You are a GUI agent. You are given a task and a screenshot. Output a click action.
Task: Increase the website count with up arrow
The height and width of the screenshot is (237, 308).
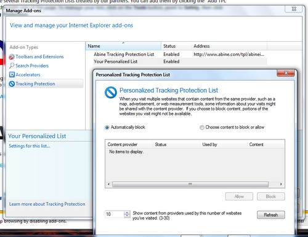(127, 212)
